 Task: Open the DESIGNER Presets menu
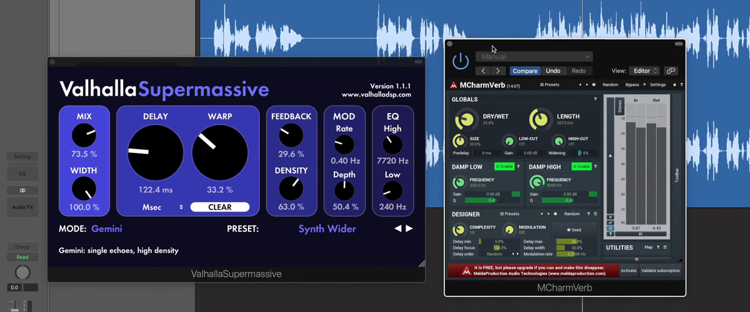[510, 214]
